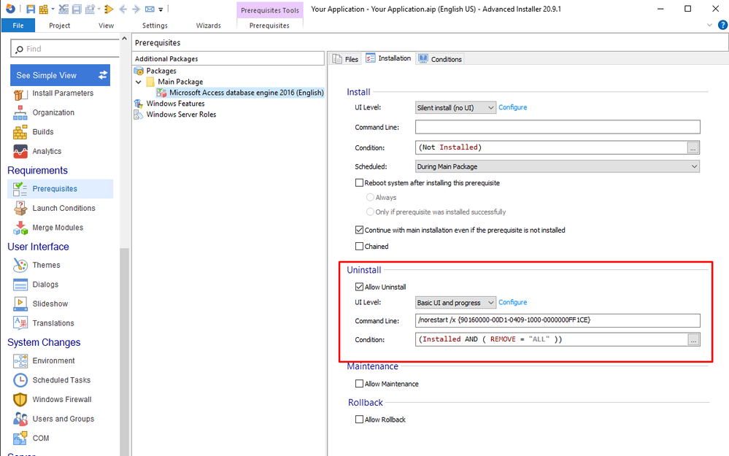Open Environment page

pyautogui.click(x=53, y=360)
